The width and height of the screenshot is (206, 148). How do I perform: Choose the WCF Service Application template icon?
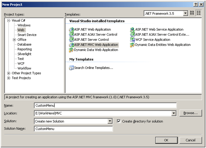[133, 40]
